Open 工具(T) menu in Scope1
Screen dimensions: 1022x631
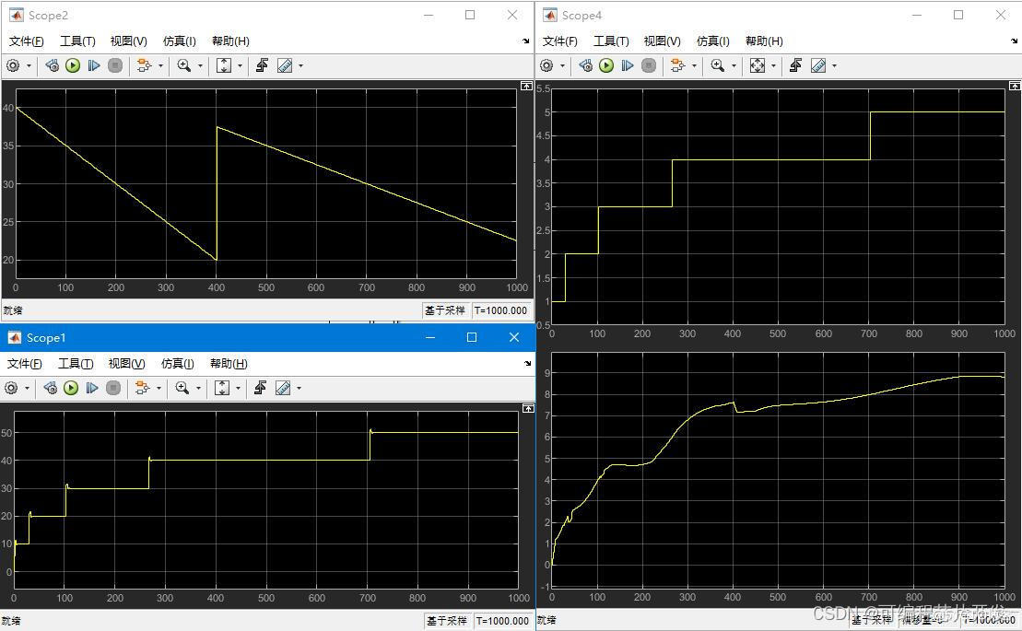76,363
